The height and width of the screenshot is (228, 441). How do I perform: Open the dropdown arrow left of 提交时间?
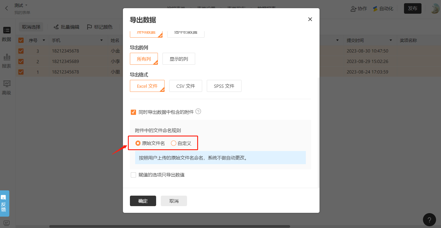click(338, 40)
